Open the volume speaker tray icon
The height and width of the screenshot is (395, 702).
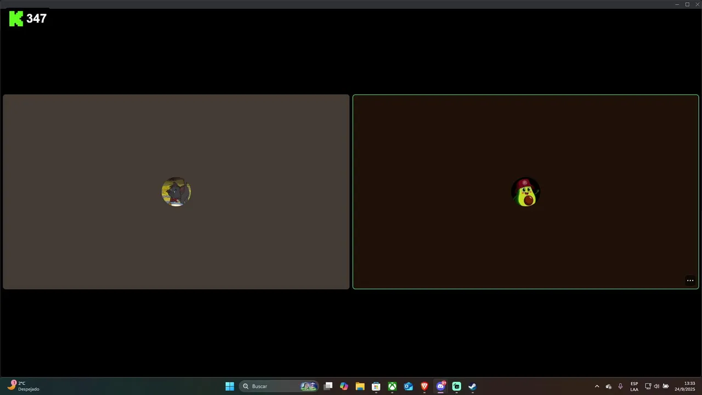pyautogui.click(x=656, y=386)
